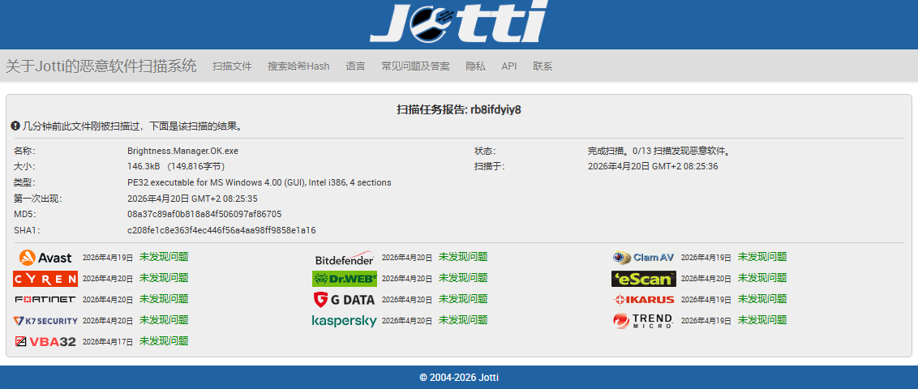Click the first-seen time 08:25:35 value
Viewport: 918px width, 389px height.
point(193,199)
